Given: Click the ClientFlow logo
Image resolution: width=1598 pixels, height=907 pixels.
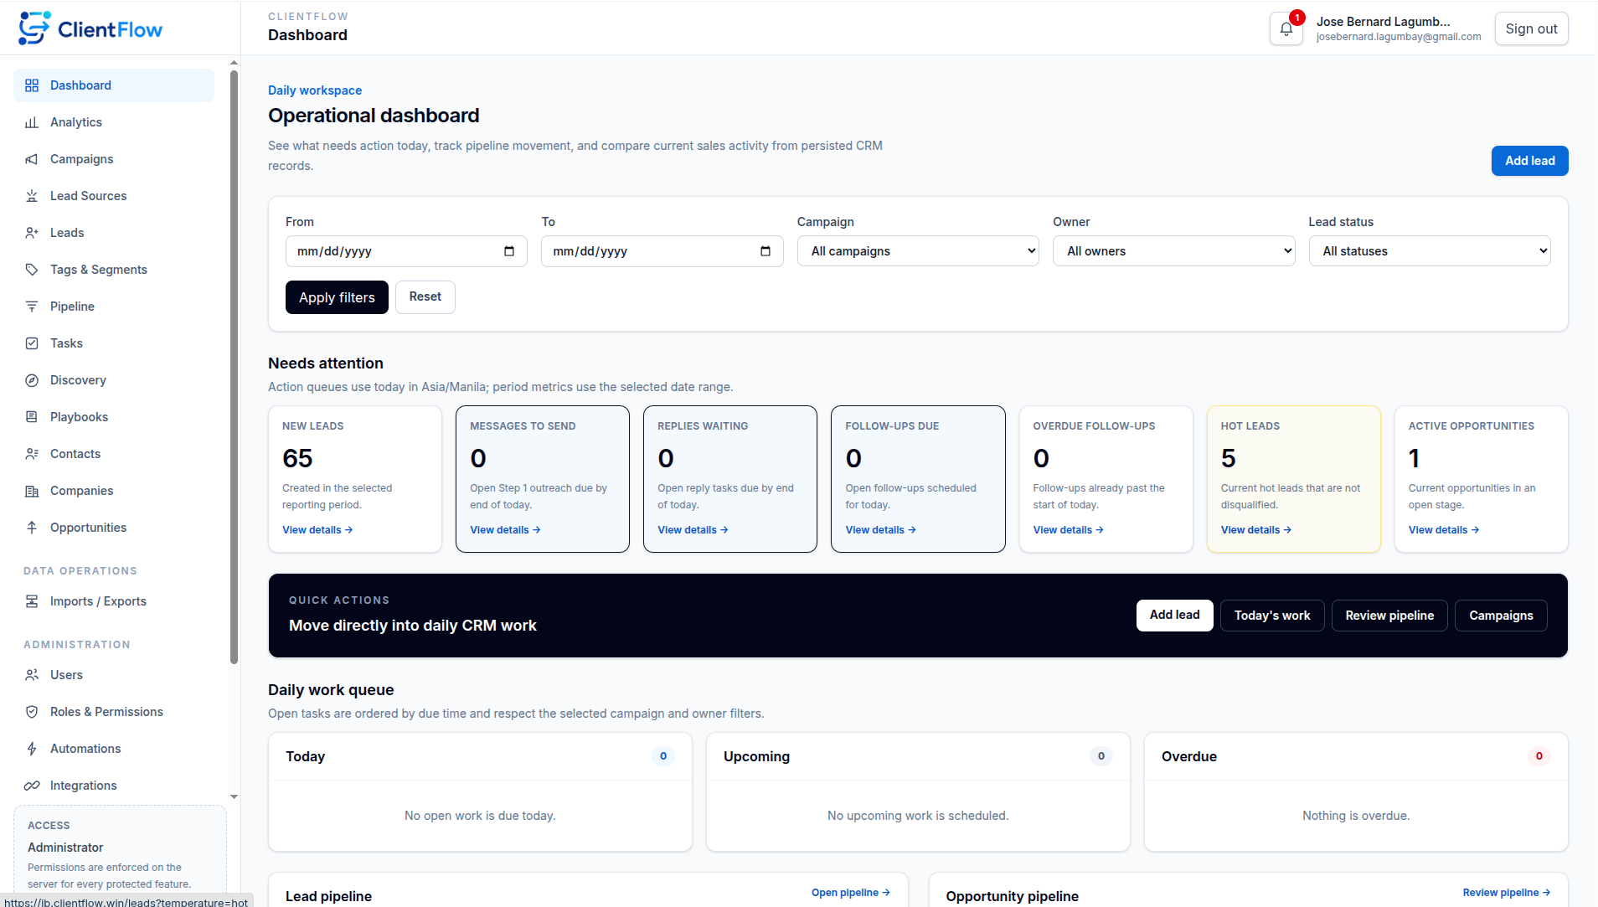Looking at the screenshot, I should coord(90,28).
